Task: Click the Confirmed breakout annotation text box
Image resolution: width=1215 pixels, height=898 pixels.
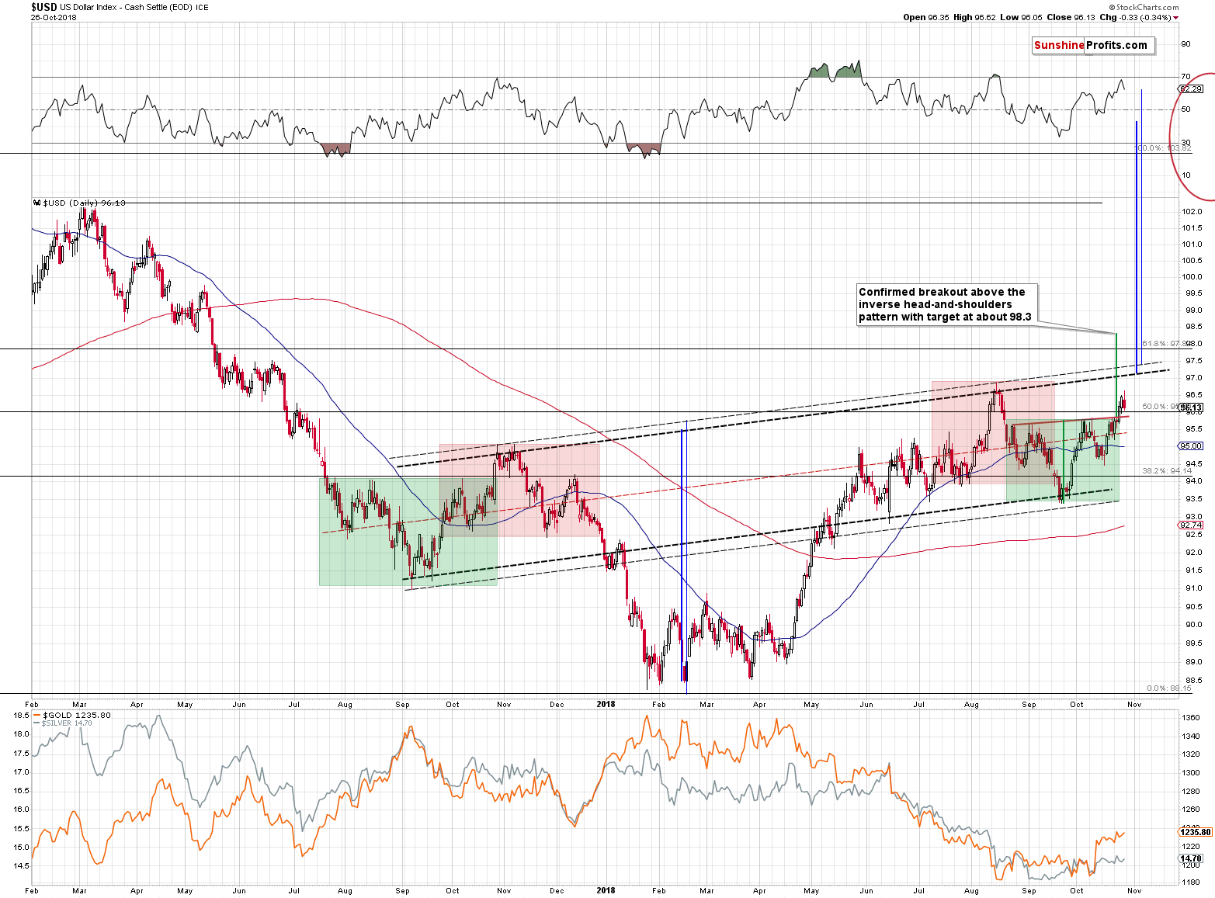Action: [946, 304]
